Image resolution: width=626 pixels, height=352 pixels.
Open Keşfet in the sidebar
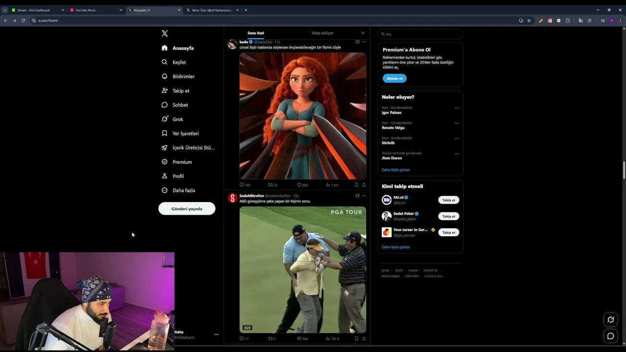click(174, 62)
